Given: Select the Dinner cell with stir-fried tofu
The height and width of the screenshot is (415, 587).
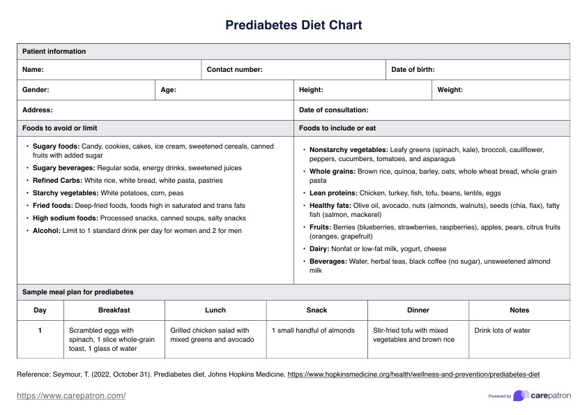Looking at the screenshot, I should point(418,335).
